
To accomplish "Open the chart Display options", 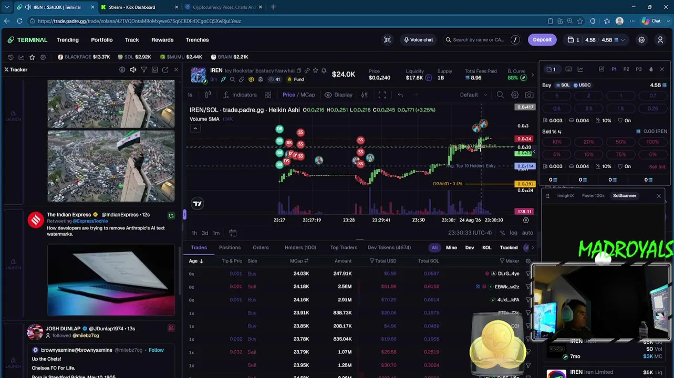I will [x=338, y=95].
